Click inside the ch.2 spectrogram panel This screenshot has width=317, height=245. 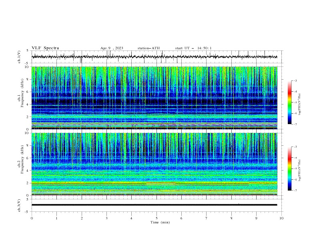154,164
